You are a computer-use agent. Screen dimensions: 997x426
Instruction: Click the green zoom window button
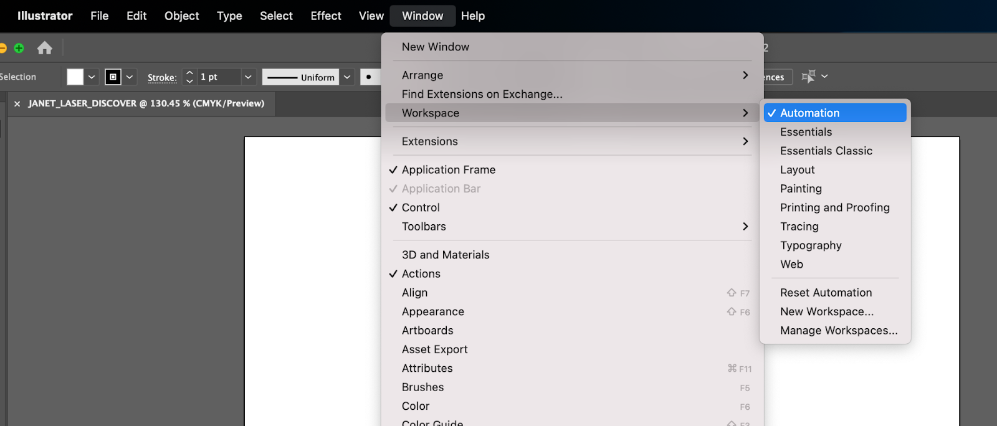tap(19, 48)
